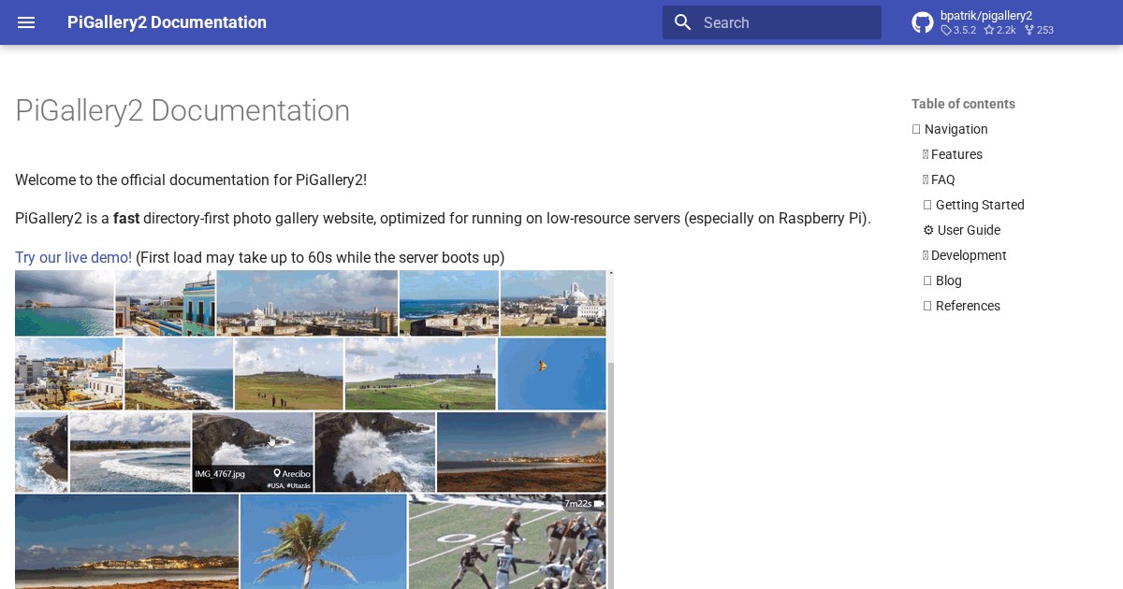Click the 253 forks icon
1123x589 pixels.
coord(1029,30)
